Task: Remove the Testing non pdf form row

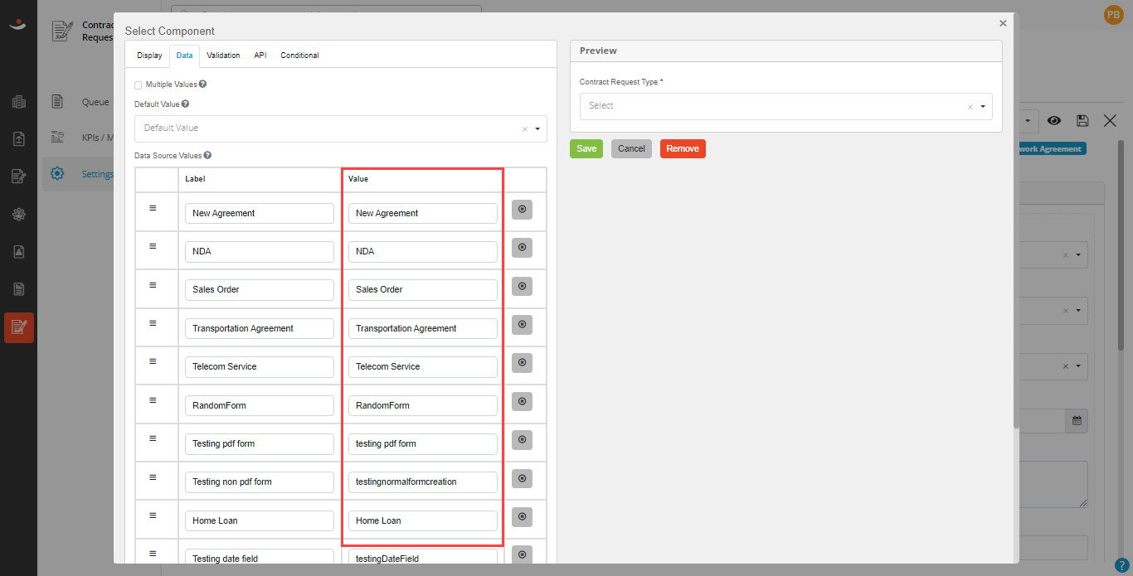Action: pyautogui.click(x=522, y=478)
